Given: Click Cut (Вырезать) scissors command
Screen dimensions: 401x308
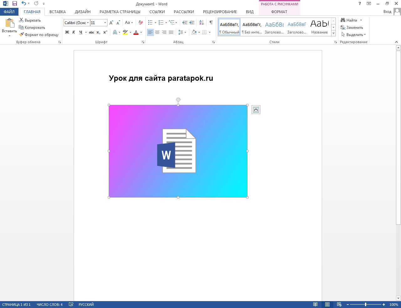Looking at the screenshot, I should [30, 20].
